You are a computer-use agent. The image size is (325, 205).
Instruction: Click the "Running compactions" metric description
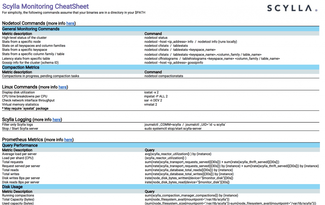coord(18,195)
